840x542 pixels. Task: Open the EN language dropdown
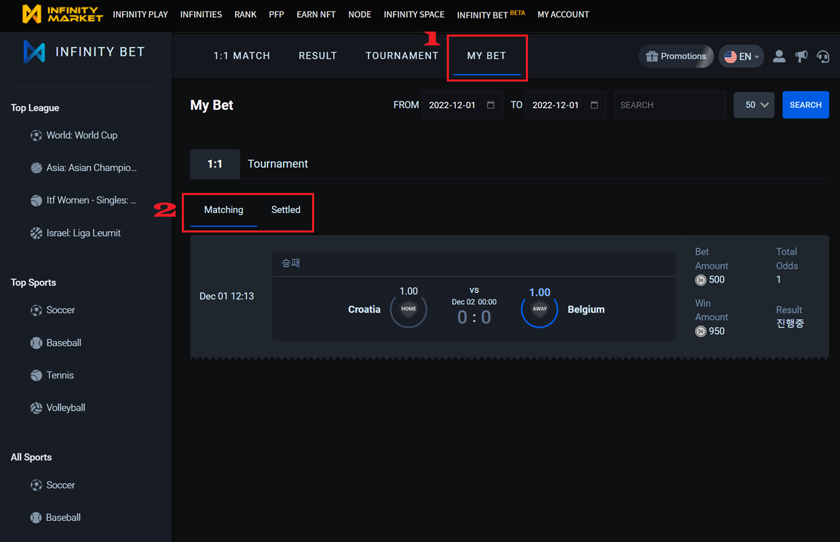[x=741, y=56]
